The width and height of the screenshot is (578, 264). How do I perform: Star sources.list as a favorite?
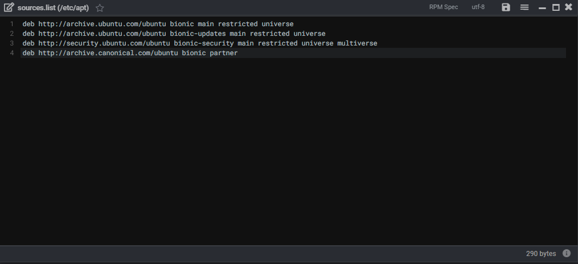point(100,8)
